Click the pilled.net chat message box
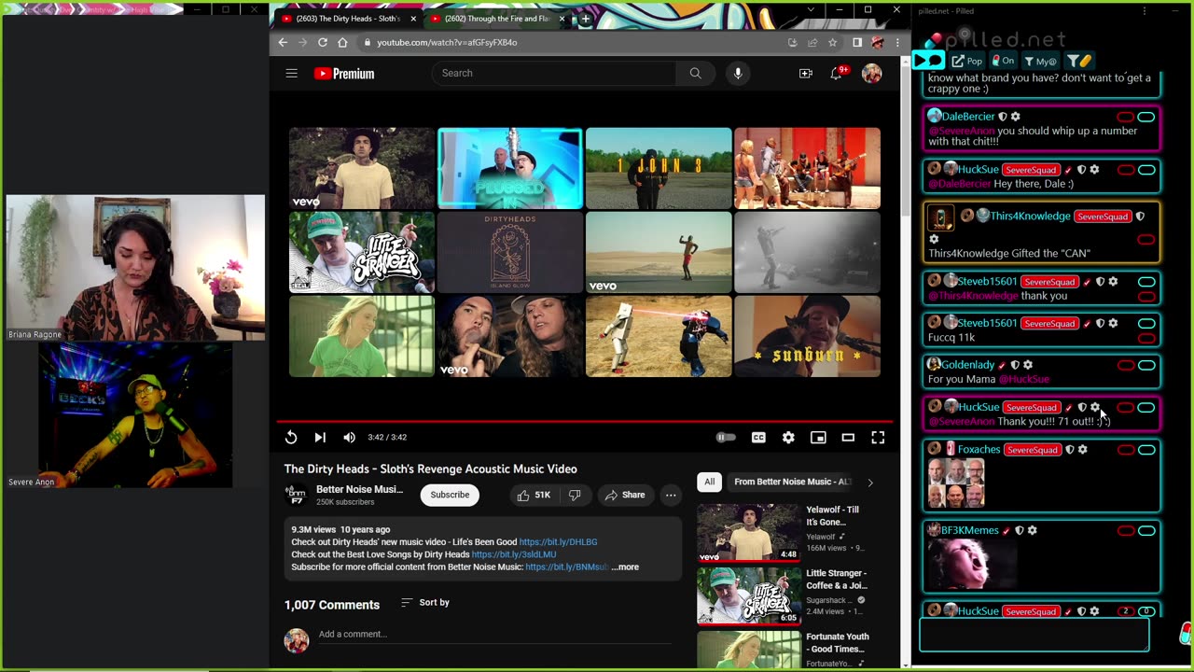Screen dimensions: 1194x672 tap(1034, 636)
